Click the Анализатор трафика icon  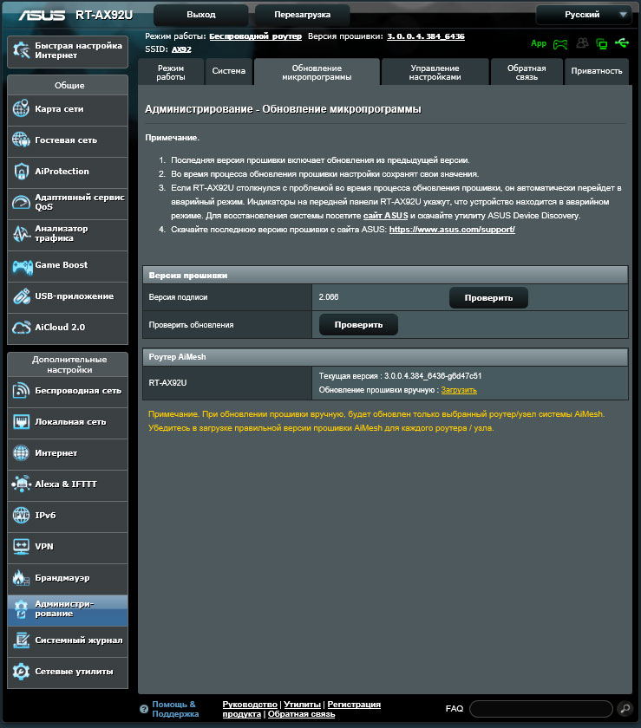point(22,233)
